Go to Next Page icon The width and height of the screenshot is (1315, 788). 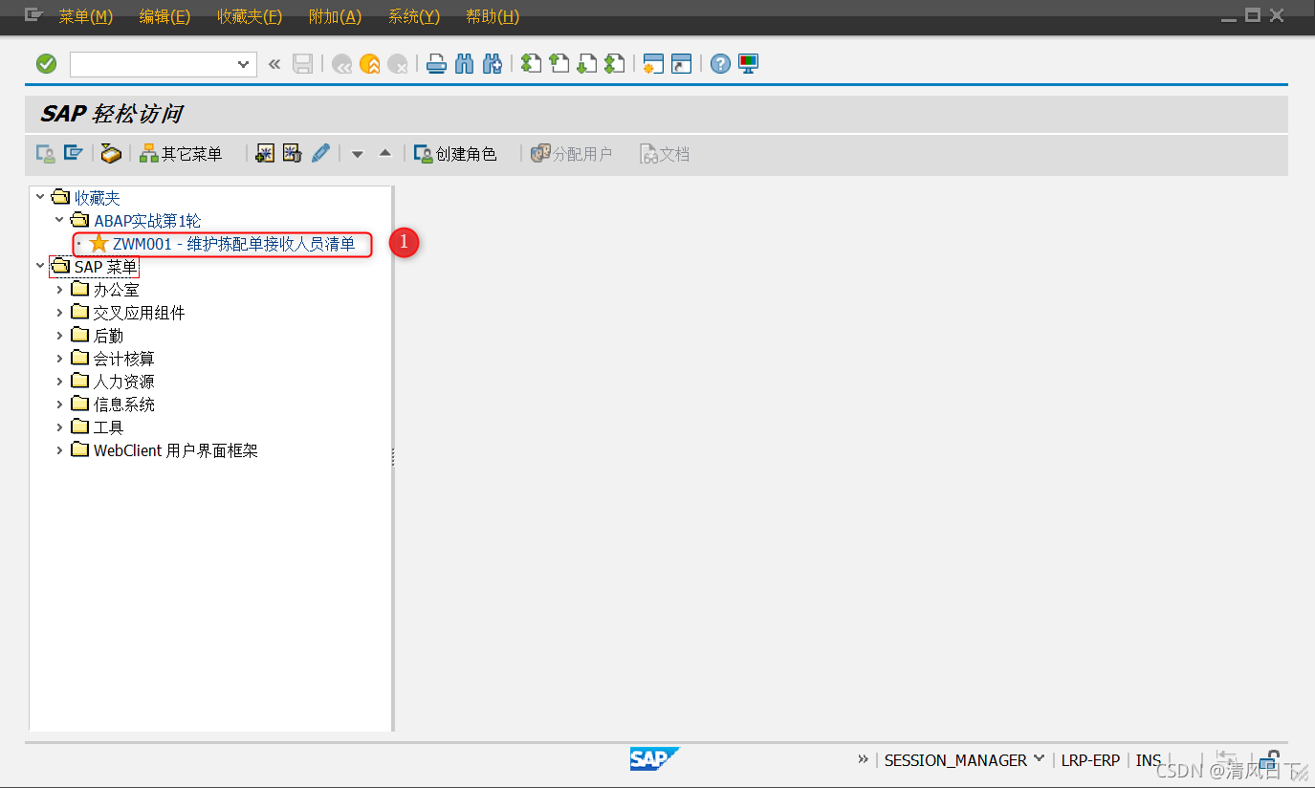tap(586, 64)
